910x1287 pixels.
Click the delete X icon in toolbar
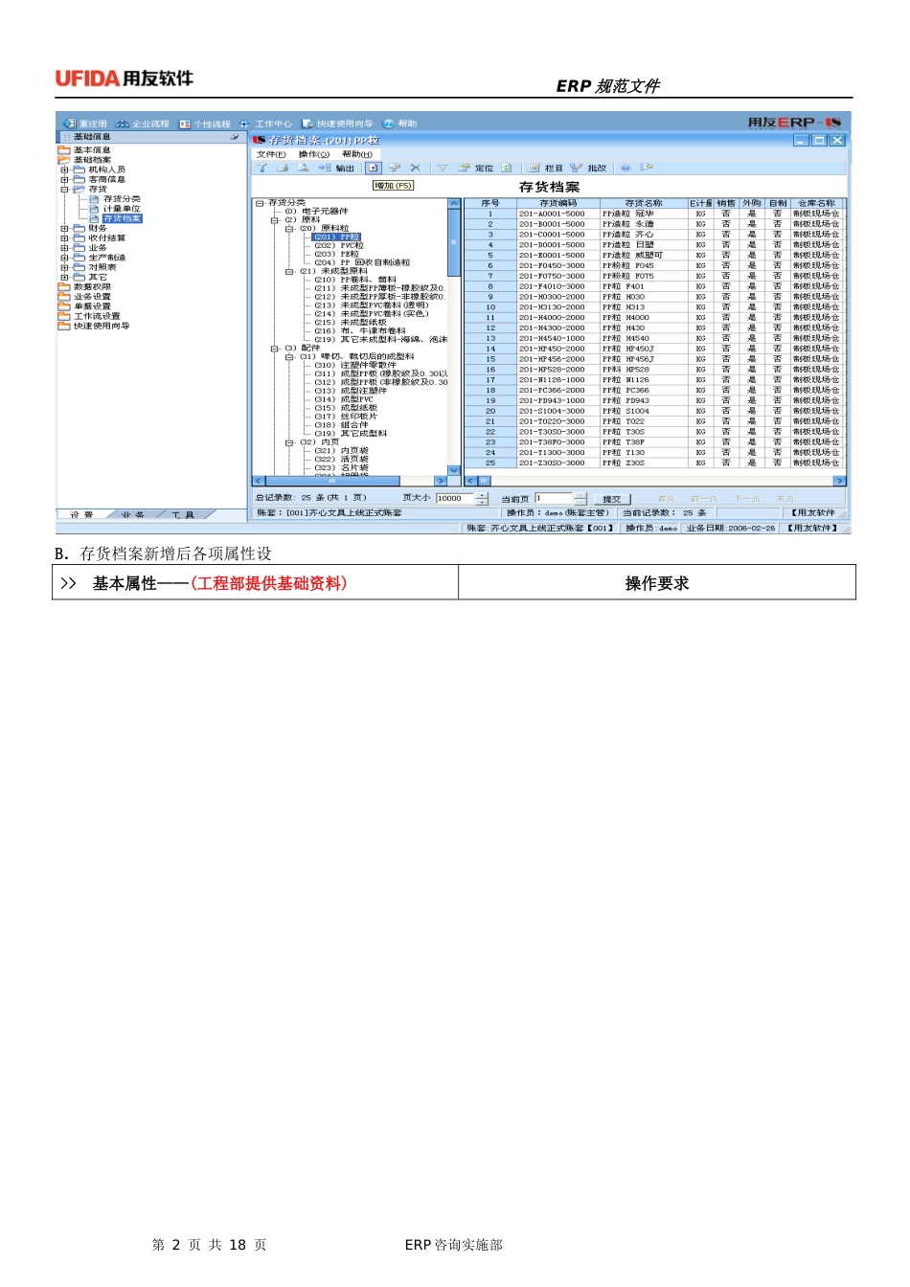pos(415,168)
